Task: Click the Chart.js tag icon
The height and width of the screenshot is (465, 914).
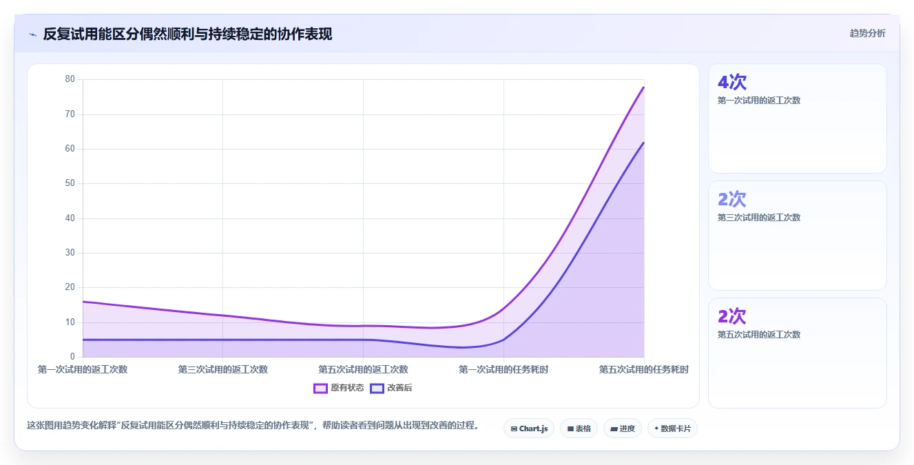Action: tap(514, 428)
